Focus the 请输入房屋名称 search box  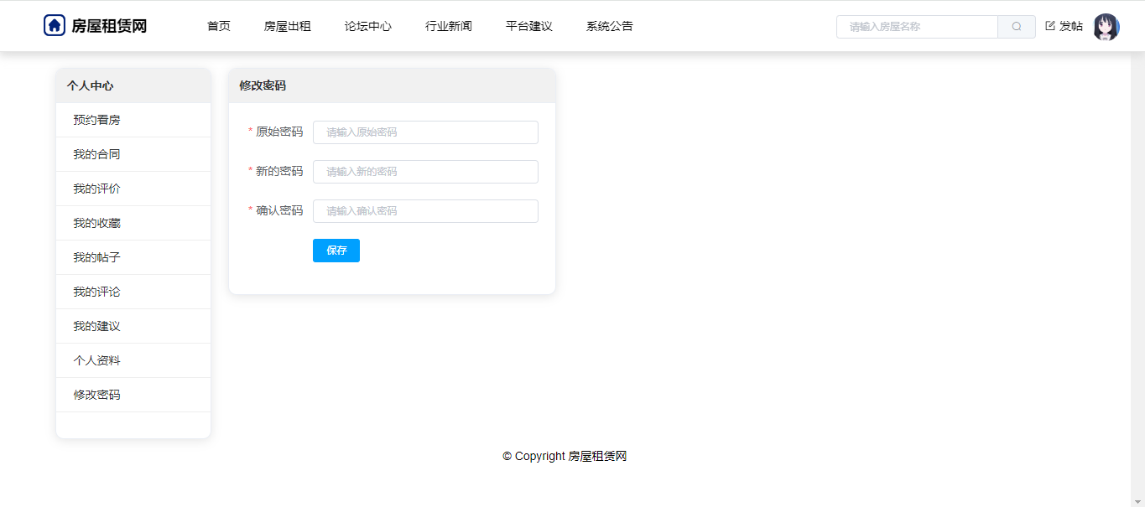click(x=917, y=27)
